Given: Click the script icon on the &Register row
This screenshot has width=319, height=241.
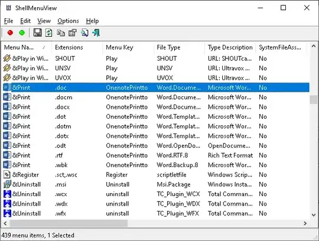Looking at the screenshot, I should [7, 174].
